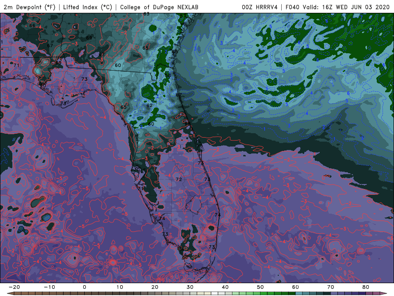Click the "66" dewpoint value on the map
Screen dimensions: 394x296
click(x=32, y=26)
